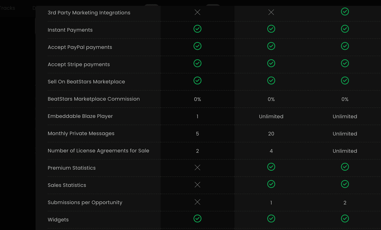381x230 pixels.
Task: Click middle-column Unlimited value for Embeddable Blaze Player
Action: pyautogui.click(x=271, y=116)
